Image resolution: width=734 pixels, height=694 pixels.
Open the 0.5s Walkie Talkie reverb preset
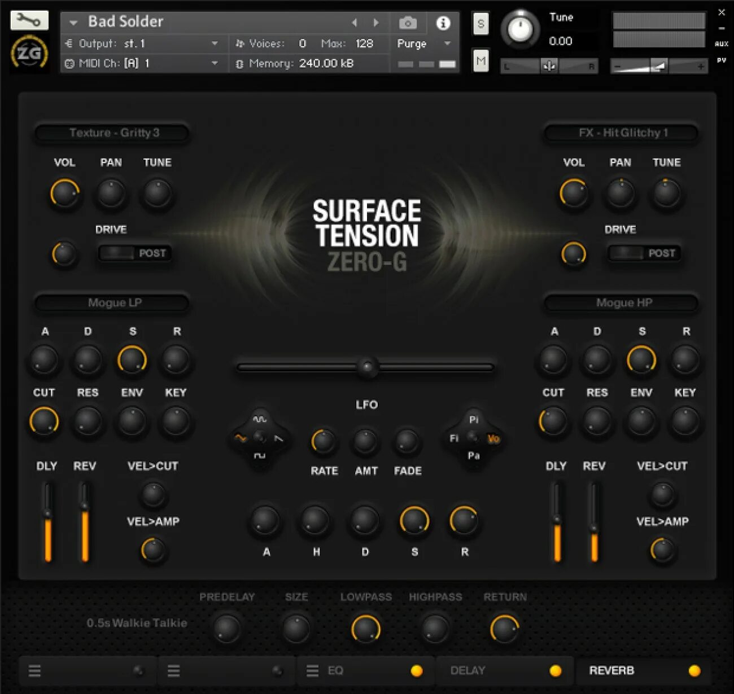[x=137, y=623]
